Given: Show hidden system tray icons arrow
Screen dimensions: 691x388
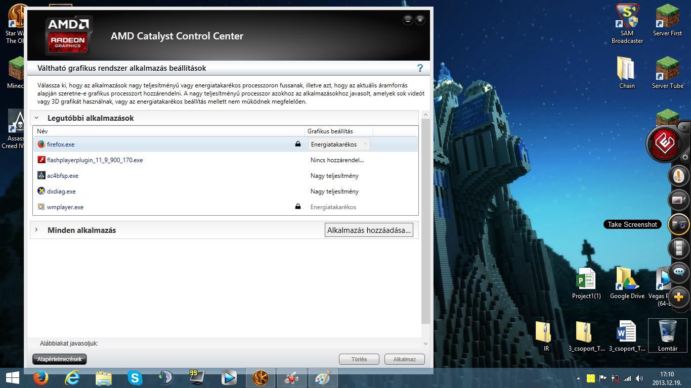Looking at the screenshot, I should point(578,378).
